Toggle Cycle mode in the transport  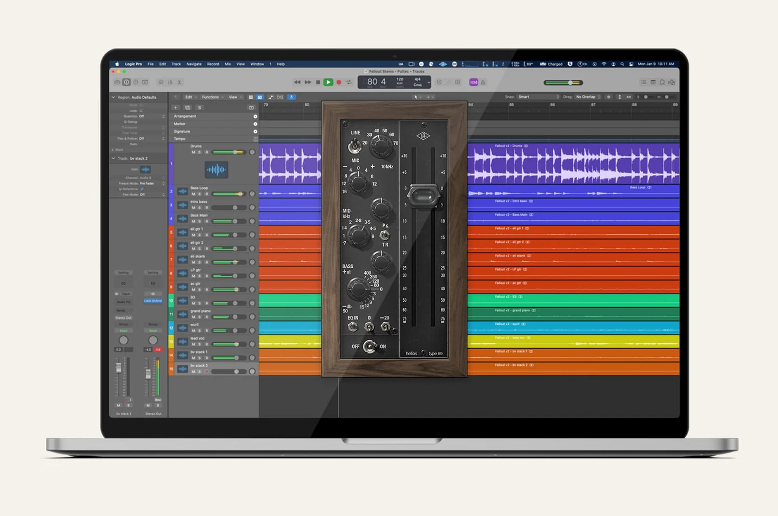coord(349,82)
